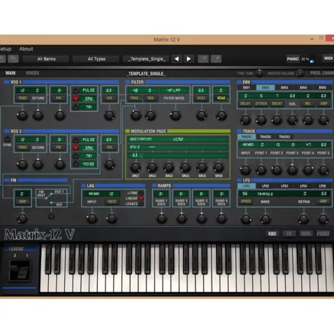The width and height of the screenshot is (334, 334).
Task: Select the LFO2 tab
Action: coord(266,186)
